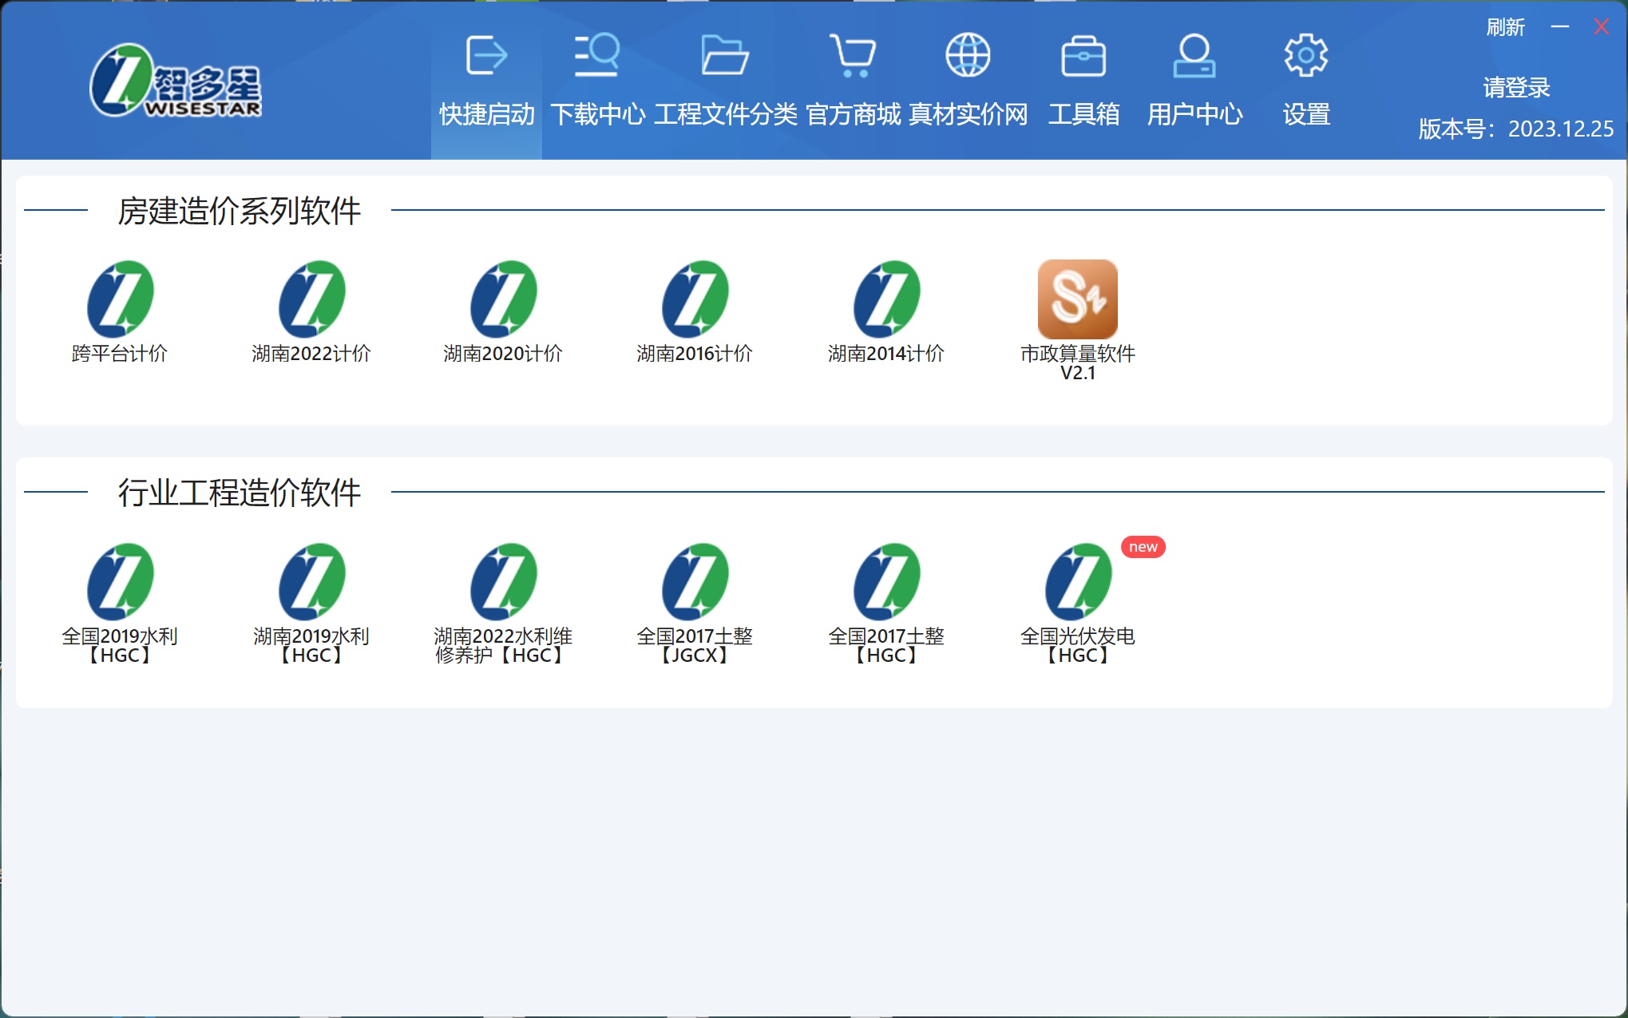Image resolution: width=1628 pixels, height=1018 pixels.
Task: Click the 刷新 refresh button
Action: [x=1505, y=28]
